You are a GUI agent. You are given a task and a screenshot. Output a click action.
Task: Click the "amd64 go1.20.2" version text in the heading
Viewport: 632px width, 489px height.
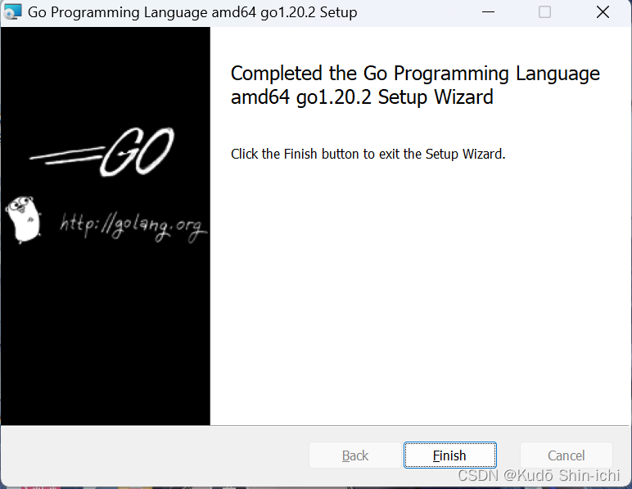(x=301, y=97)
